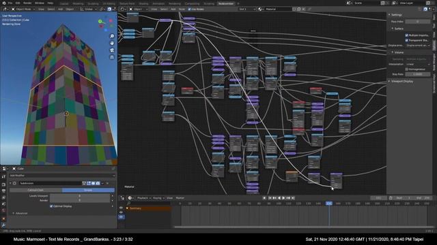Select Tool tab icon in properties sidebar
The image size is (437, 245).
tap(3, 177)
